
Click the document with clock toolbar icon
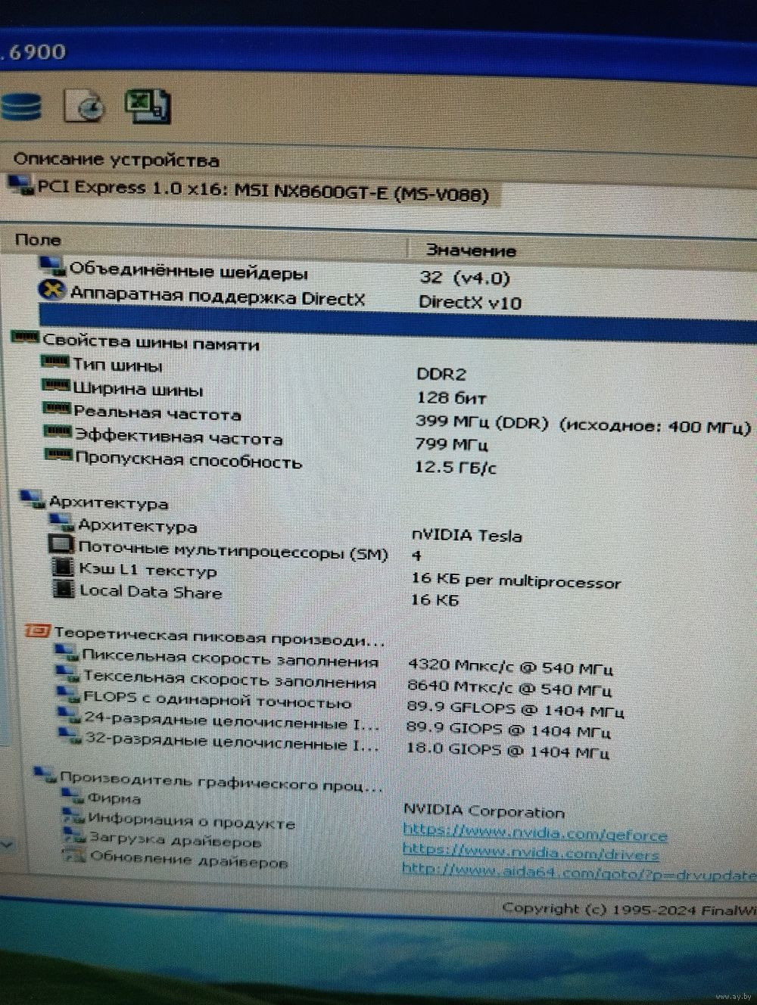[x=84, y=106]
